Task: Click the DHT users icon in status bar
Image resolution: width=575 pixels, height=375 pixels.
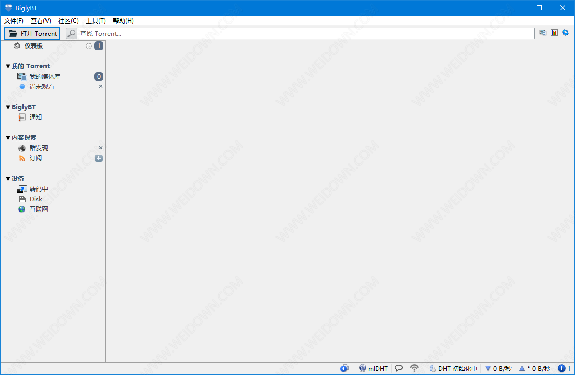Action: pos(433,368)
